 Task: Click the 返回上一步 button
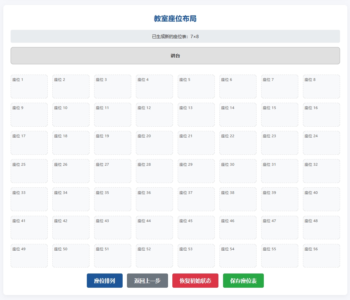(x=147, y=280)
